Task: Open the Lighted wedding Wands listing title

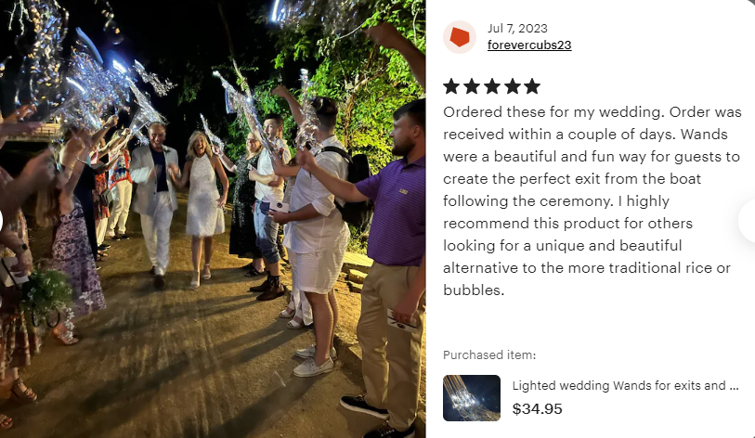Action: 625,385
